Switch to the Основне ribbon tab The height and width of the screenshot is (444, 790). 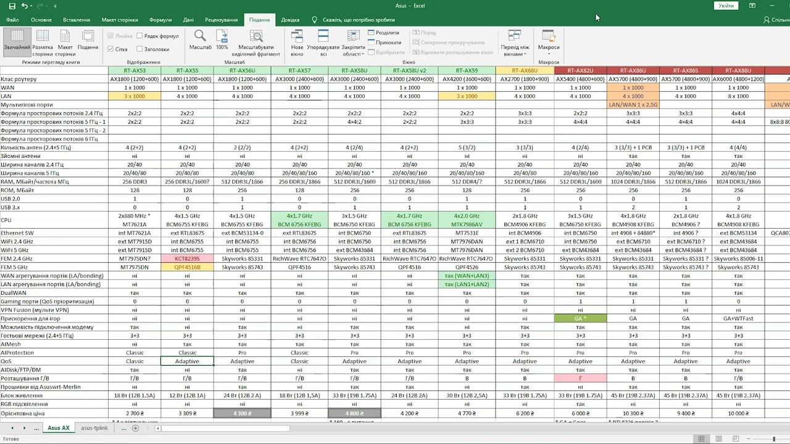pos(41,20)
